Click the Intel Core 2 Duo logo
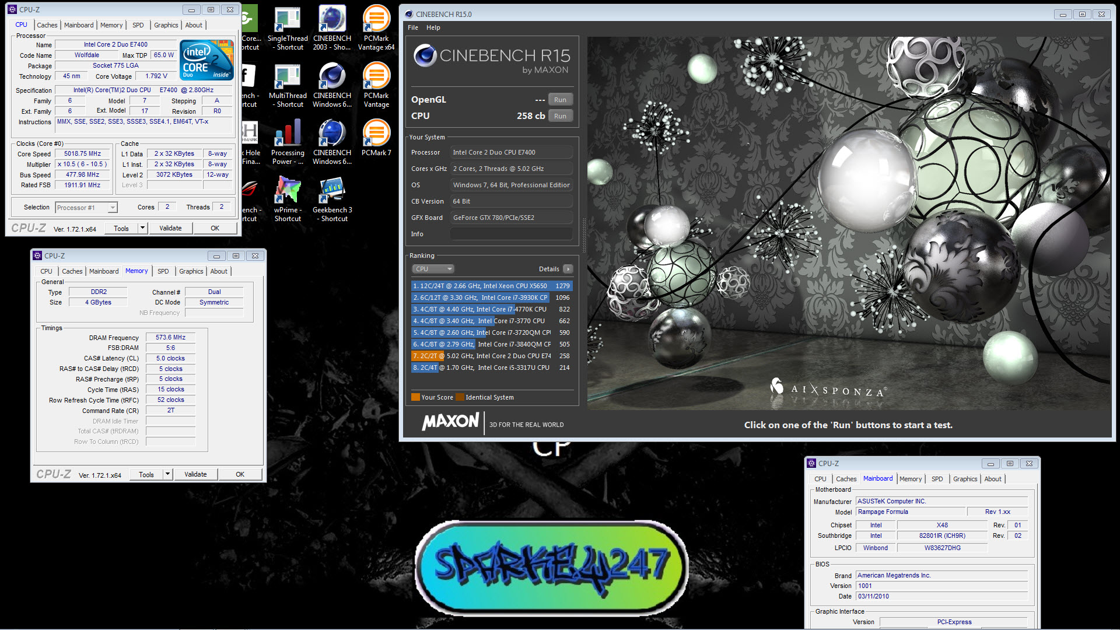The image size is (1120, 630). click(x=207, y=60)
